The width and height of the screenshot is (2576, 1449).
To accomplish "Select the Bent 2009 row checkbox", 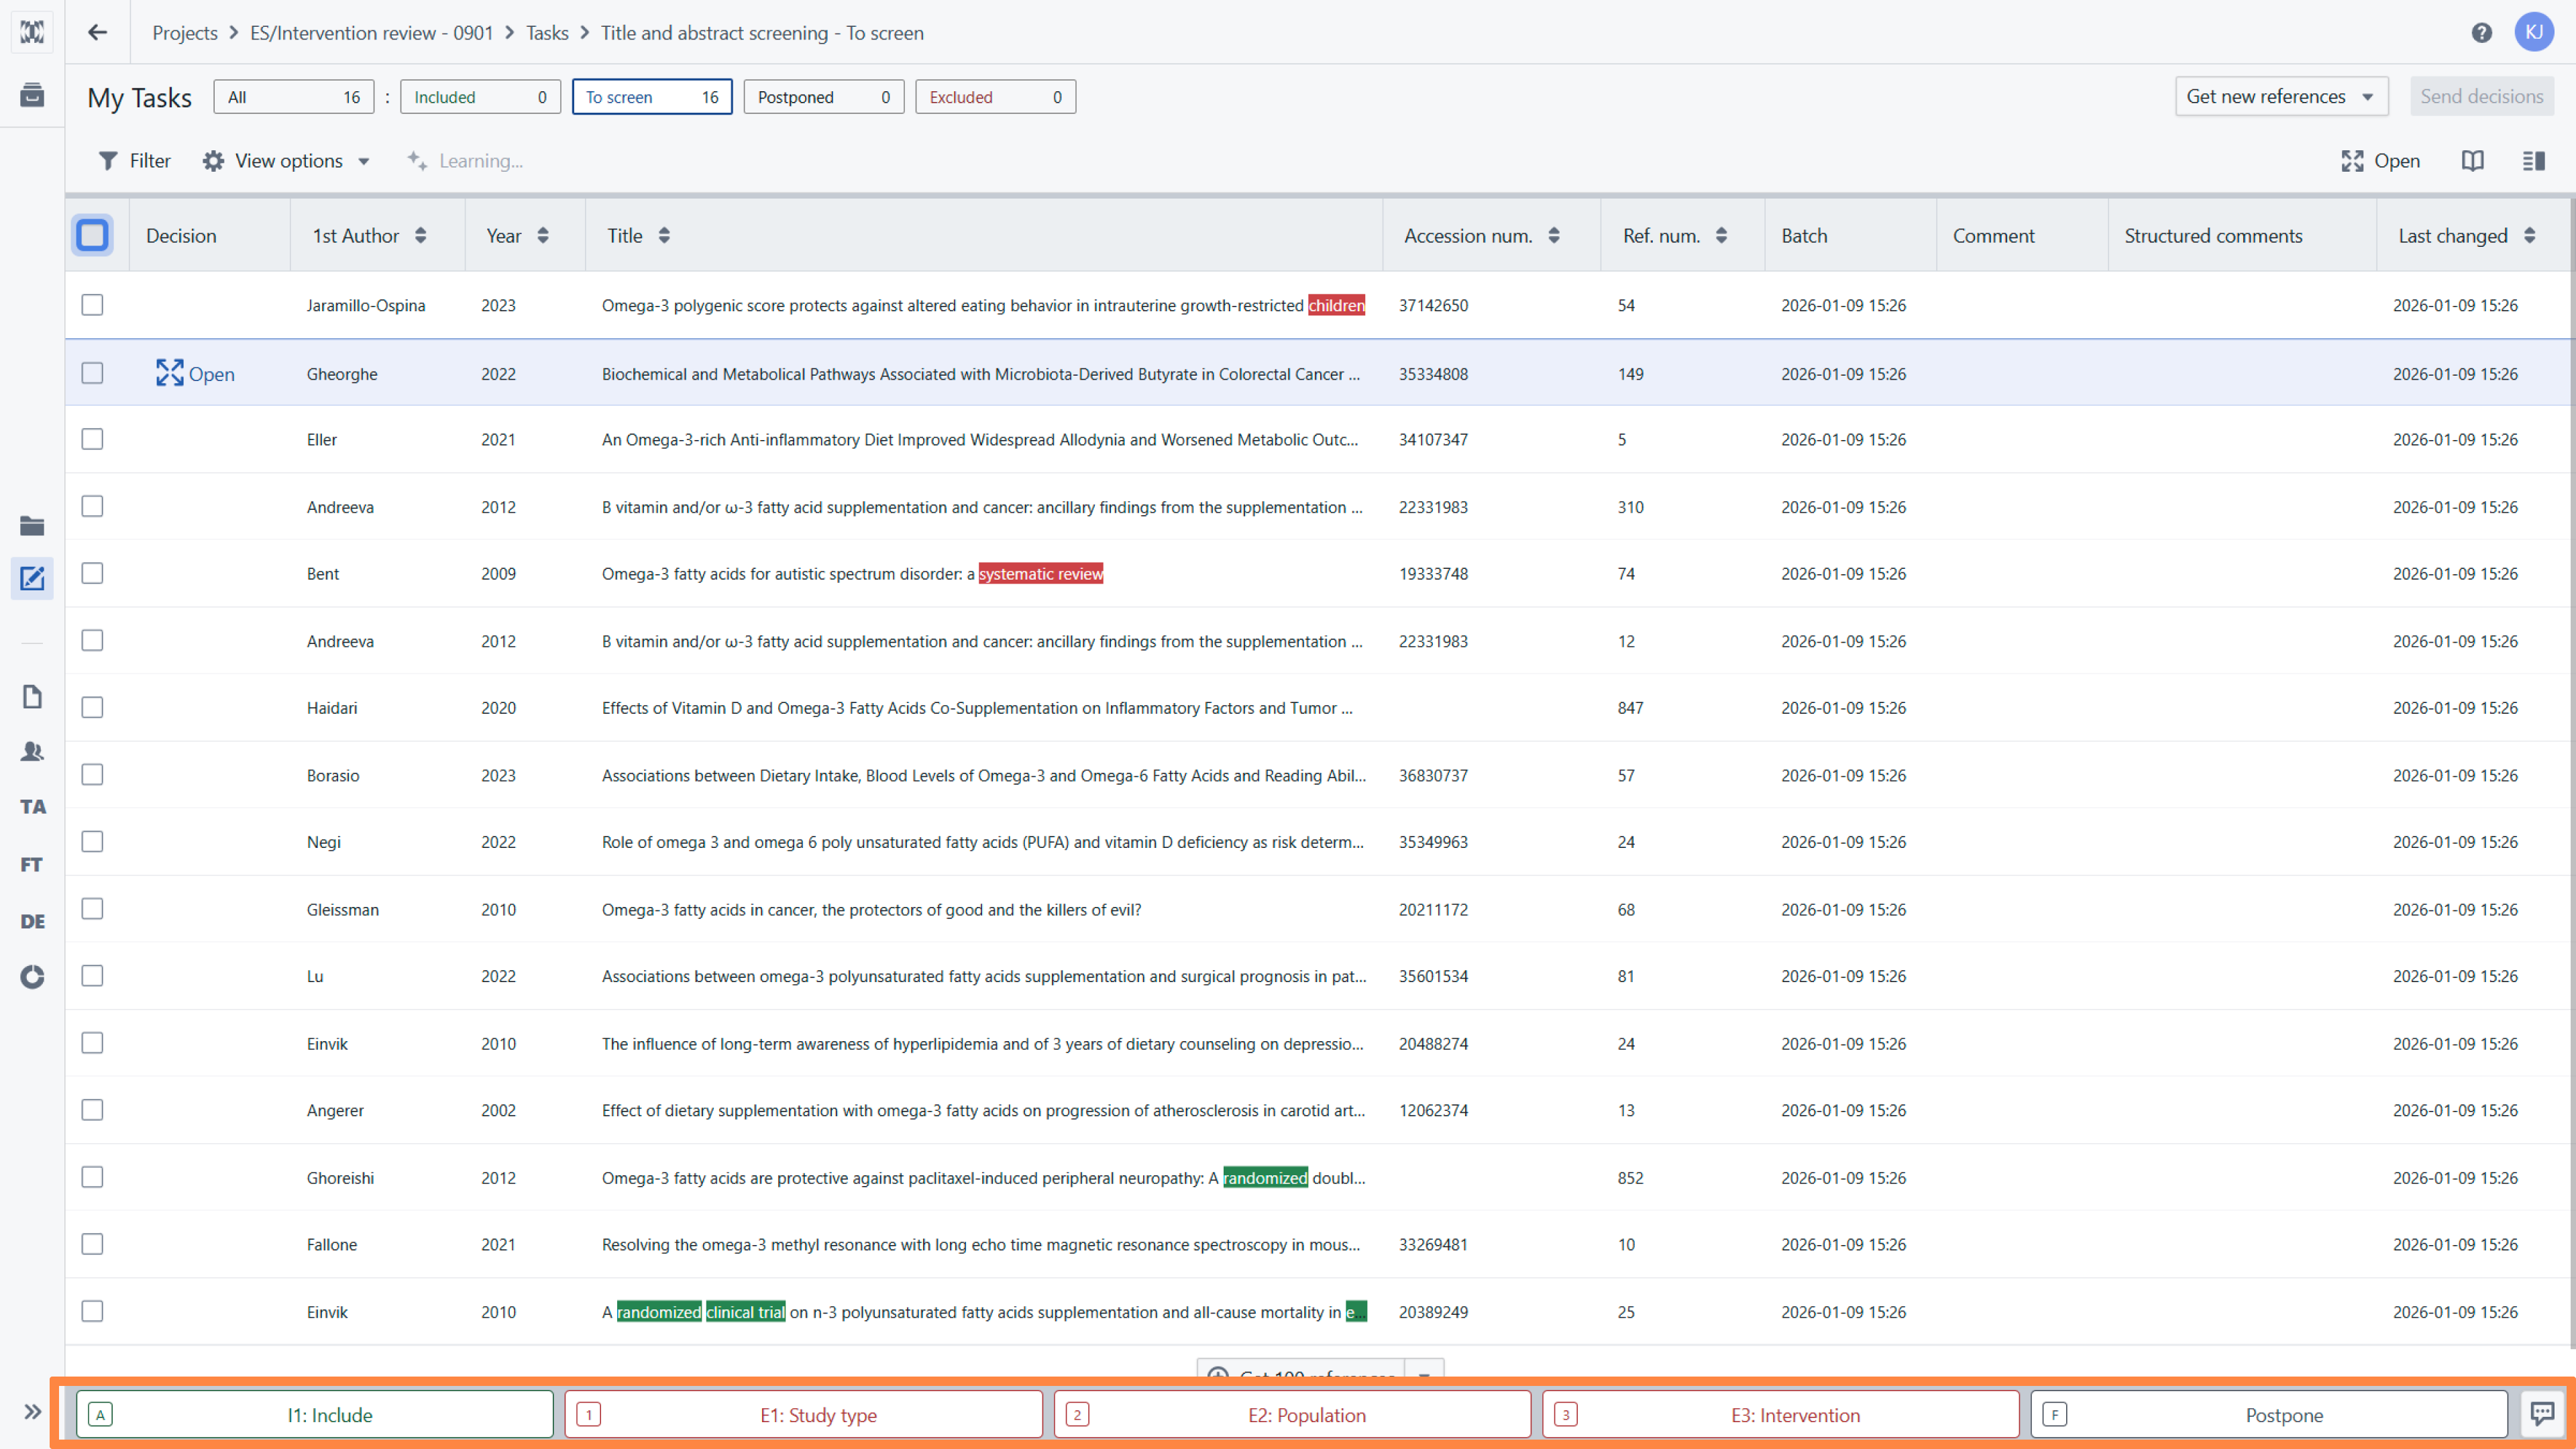I will (x=92, y=573).
